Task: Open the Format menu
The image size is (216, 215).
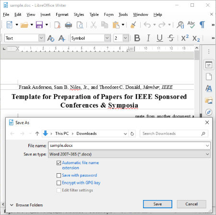Action: click(x=62, y=14)
